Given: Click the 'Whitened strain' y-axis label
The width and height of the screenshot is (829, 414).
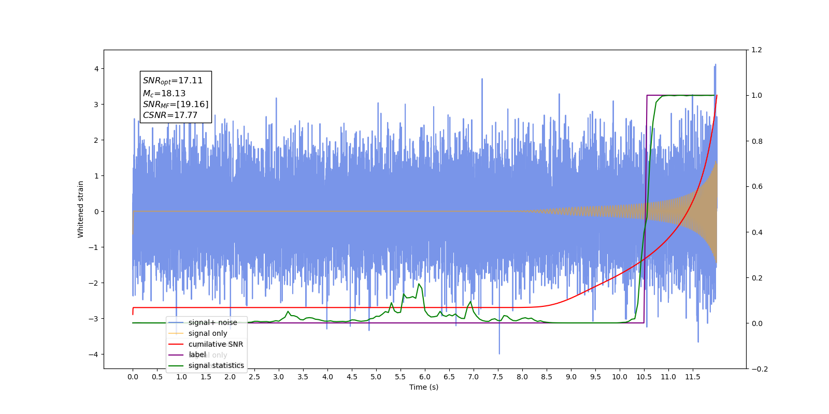Looking at the screenshot, I should tap(81, 209).
